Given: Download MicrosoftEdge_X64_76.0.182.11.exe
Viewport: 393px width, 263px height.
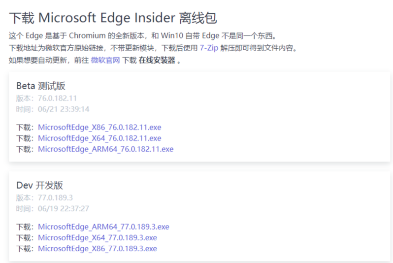Looking at the screenshot, I should [99, 138].
